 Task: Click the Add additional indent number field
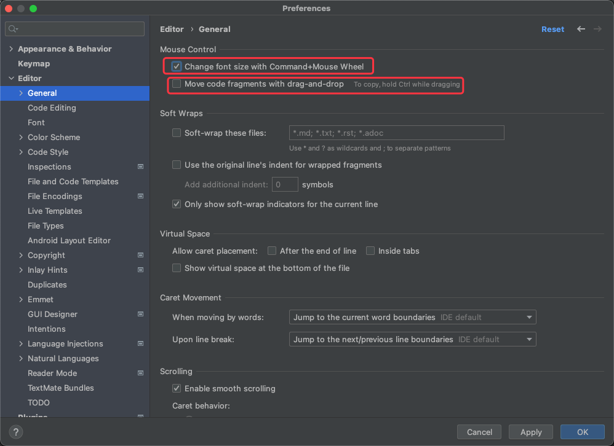pos(285,184)
